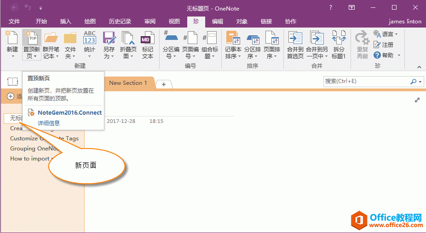This screenshot has height=233, width=426.
Task: Click the MD Markdown text icon
Action: click(147, 38)
